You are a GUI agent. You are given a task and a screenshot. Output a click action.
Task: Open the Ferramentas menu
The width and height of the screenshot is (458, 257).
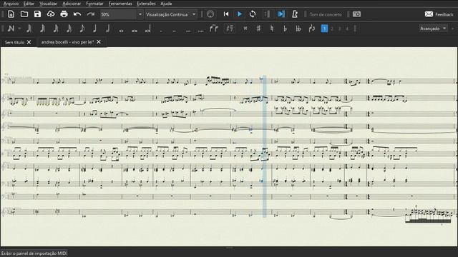pyautogui.click(x=120, y=4)
